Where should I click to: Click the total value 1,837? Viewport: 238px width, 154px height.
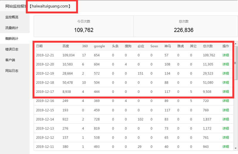207,119
